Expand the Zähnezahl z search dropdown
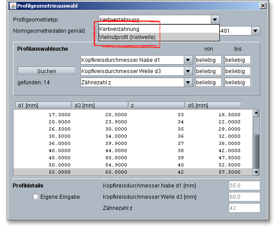276x227 pixels. 188,83
